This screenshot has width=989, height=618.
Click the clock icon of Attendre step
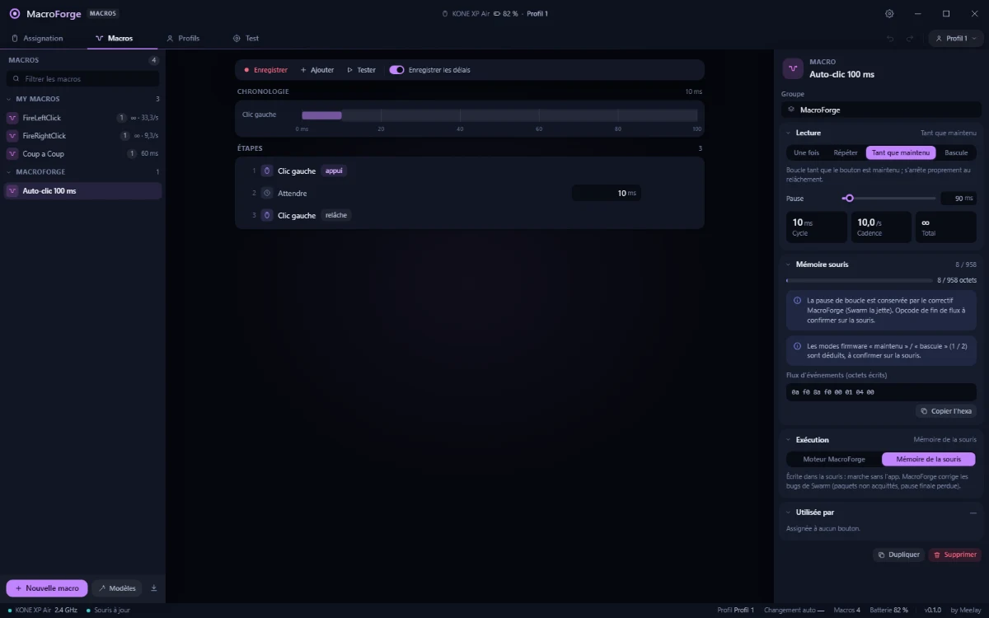point(267,194)
